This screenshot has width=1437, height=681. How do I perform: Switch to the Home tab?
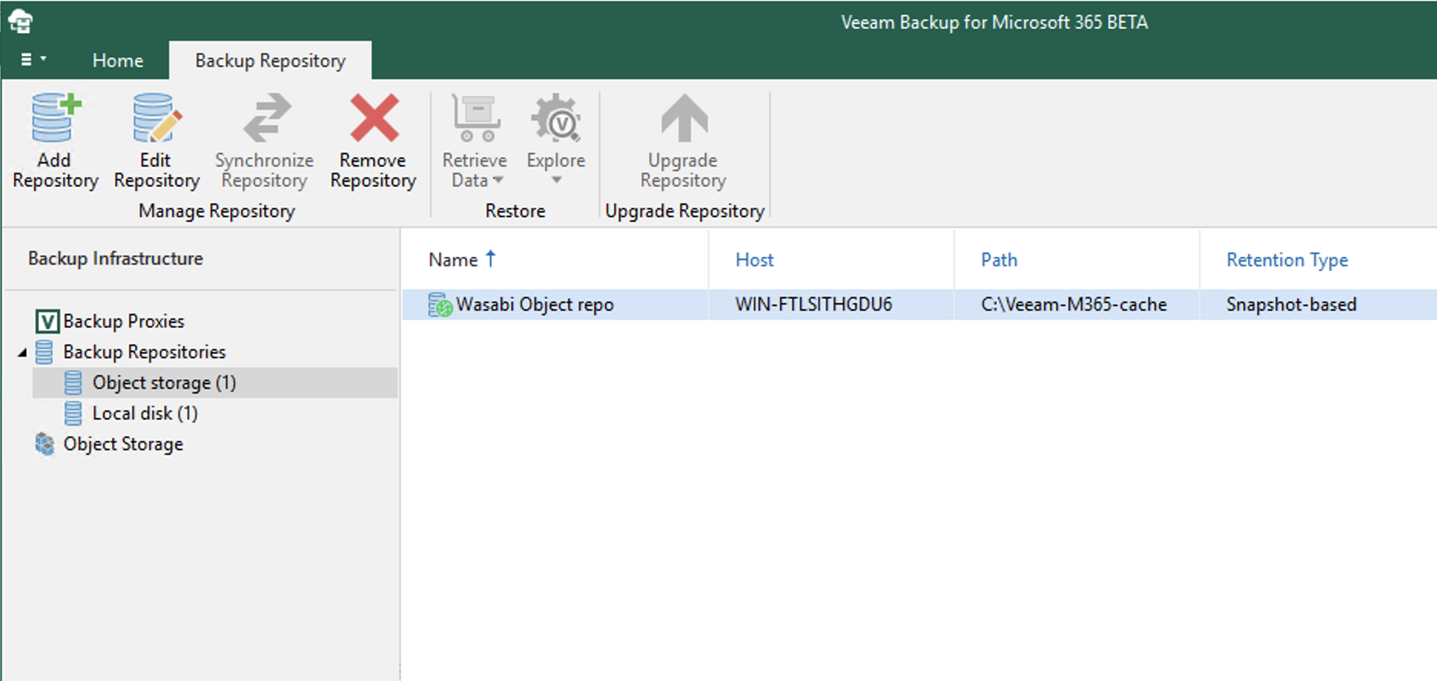[117, 61]
